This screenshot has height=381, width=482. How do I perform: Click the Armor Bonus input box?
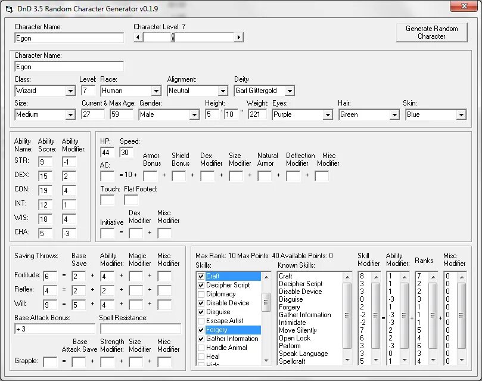coord(150,176)
